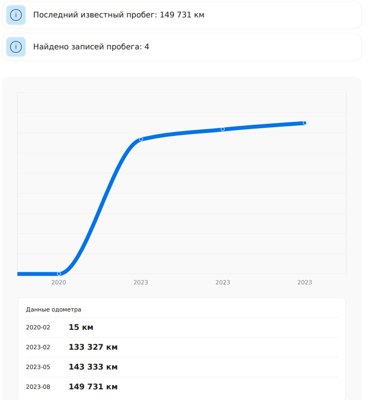Click the "Данные одометра" heading

(54, 310)
